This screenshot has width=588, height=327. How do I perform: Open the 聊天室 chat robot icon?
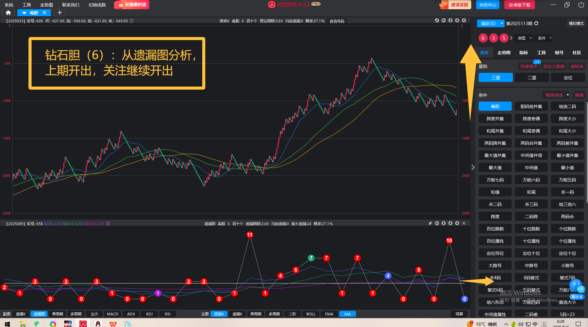click(578, 289)
